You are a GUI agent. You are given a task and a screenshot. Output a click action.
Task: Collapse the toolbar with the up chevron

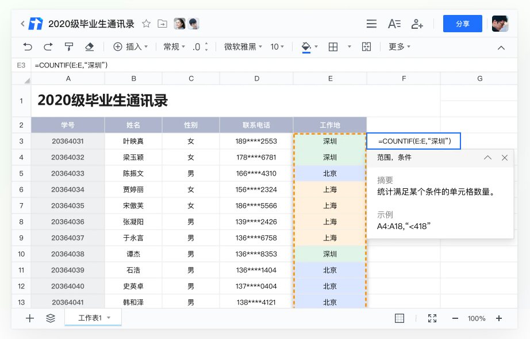[501, 48]
